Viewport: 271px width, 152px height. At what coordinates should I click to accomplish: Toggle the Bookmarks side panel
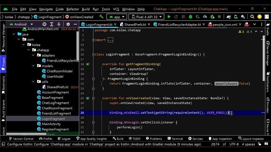click(3, 85)
